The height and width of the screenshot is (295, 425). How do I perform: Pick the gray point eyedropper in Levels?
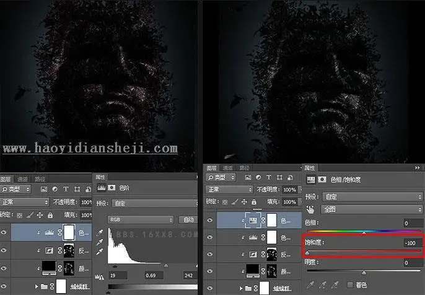coord(100,242)
